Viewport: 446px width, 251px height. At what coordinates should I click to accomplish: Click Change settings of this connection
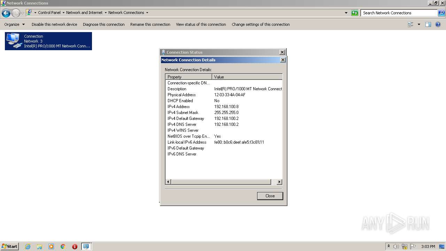point(261,24)
